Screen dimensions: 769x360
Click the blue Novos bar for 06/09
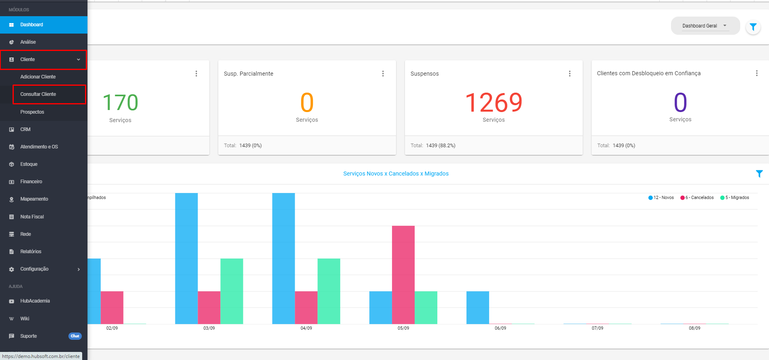[x=478, y=307]
